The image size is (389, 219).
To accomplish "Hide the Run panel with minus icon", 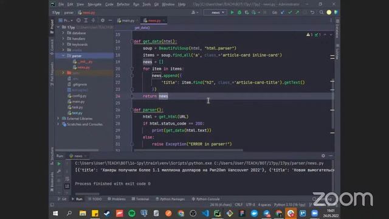I will [331, 156].
